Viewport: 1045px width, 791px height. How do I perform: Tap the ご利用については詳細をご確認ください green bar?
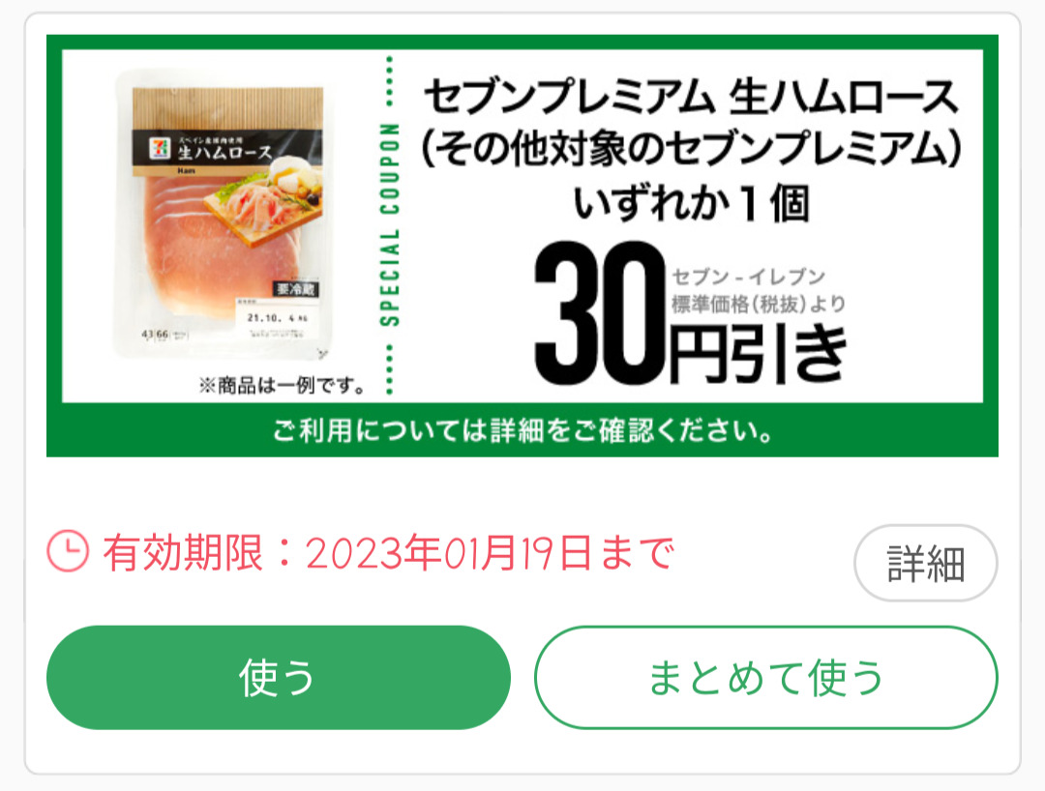click(x=522, y=430)
